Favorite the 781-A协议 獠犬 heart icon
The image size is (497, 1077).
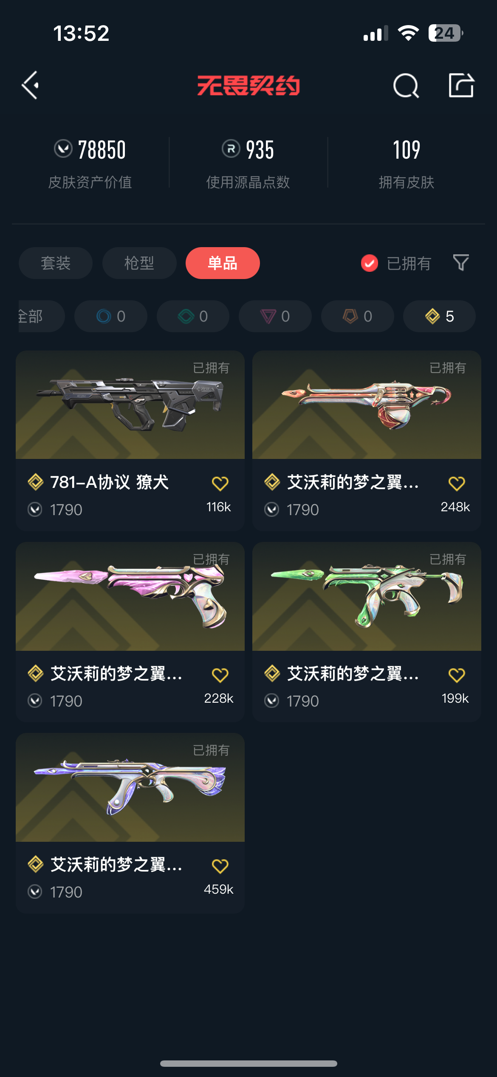point(220,483)
